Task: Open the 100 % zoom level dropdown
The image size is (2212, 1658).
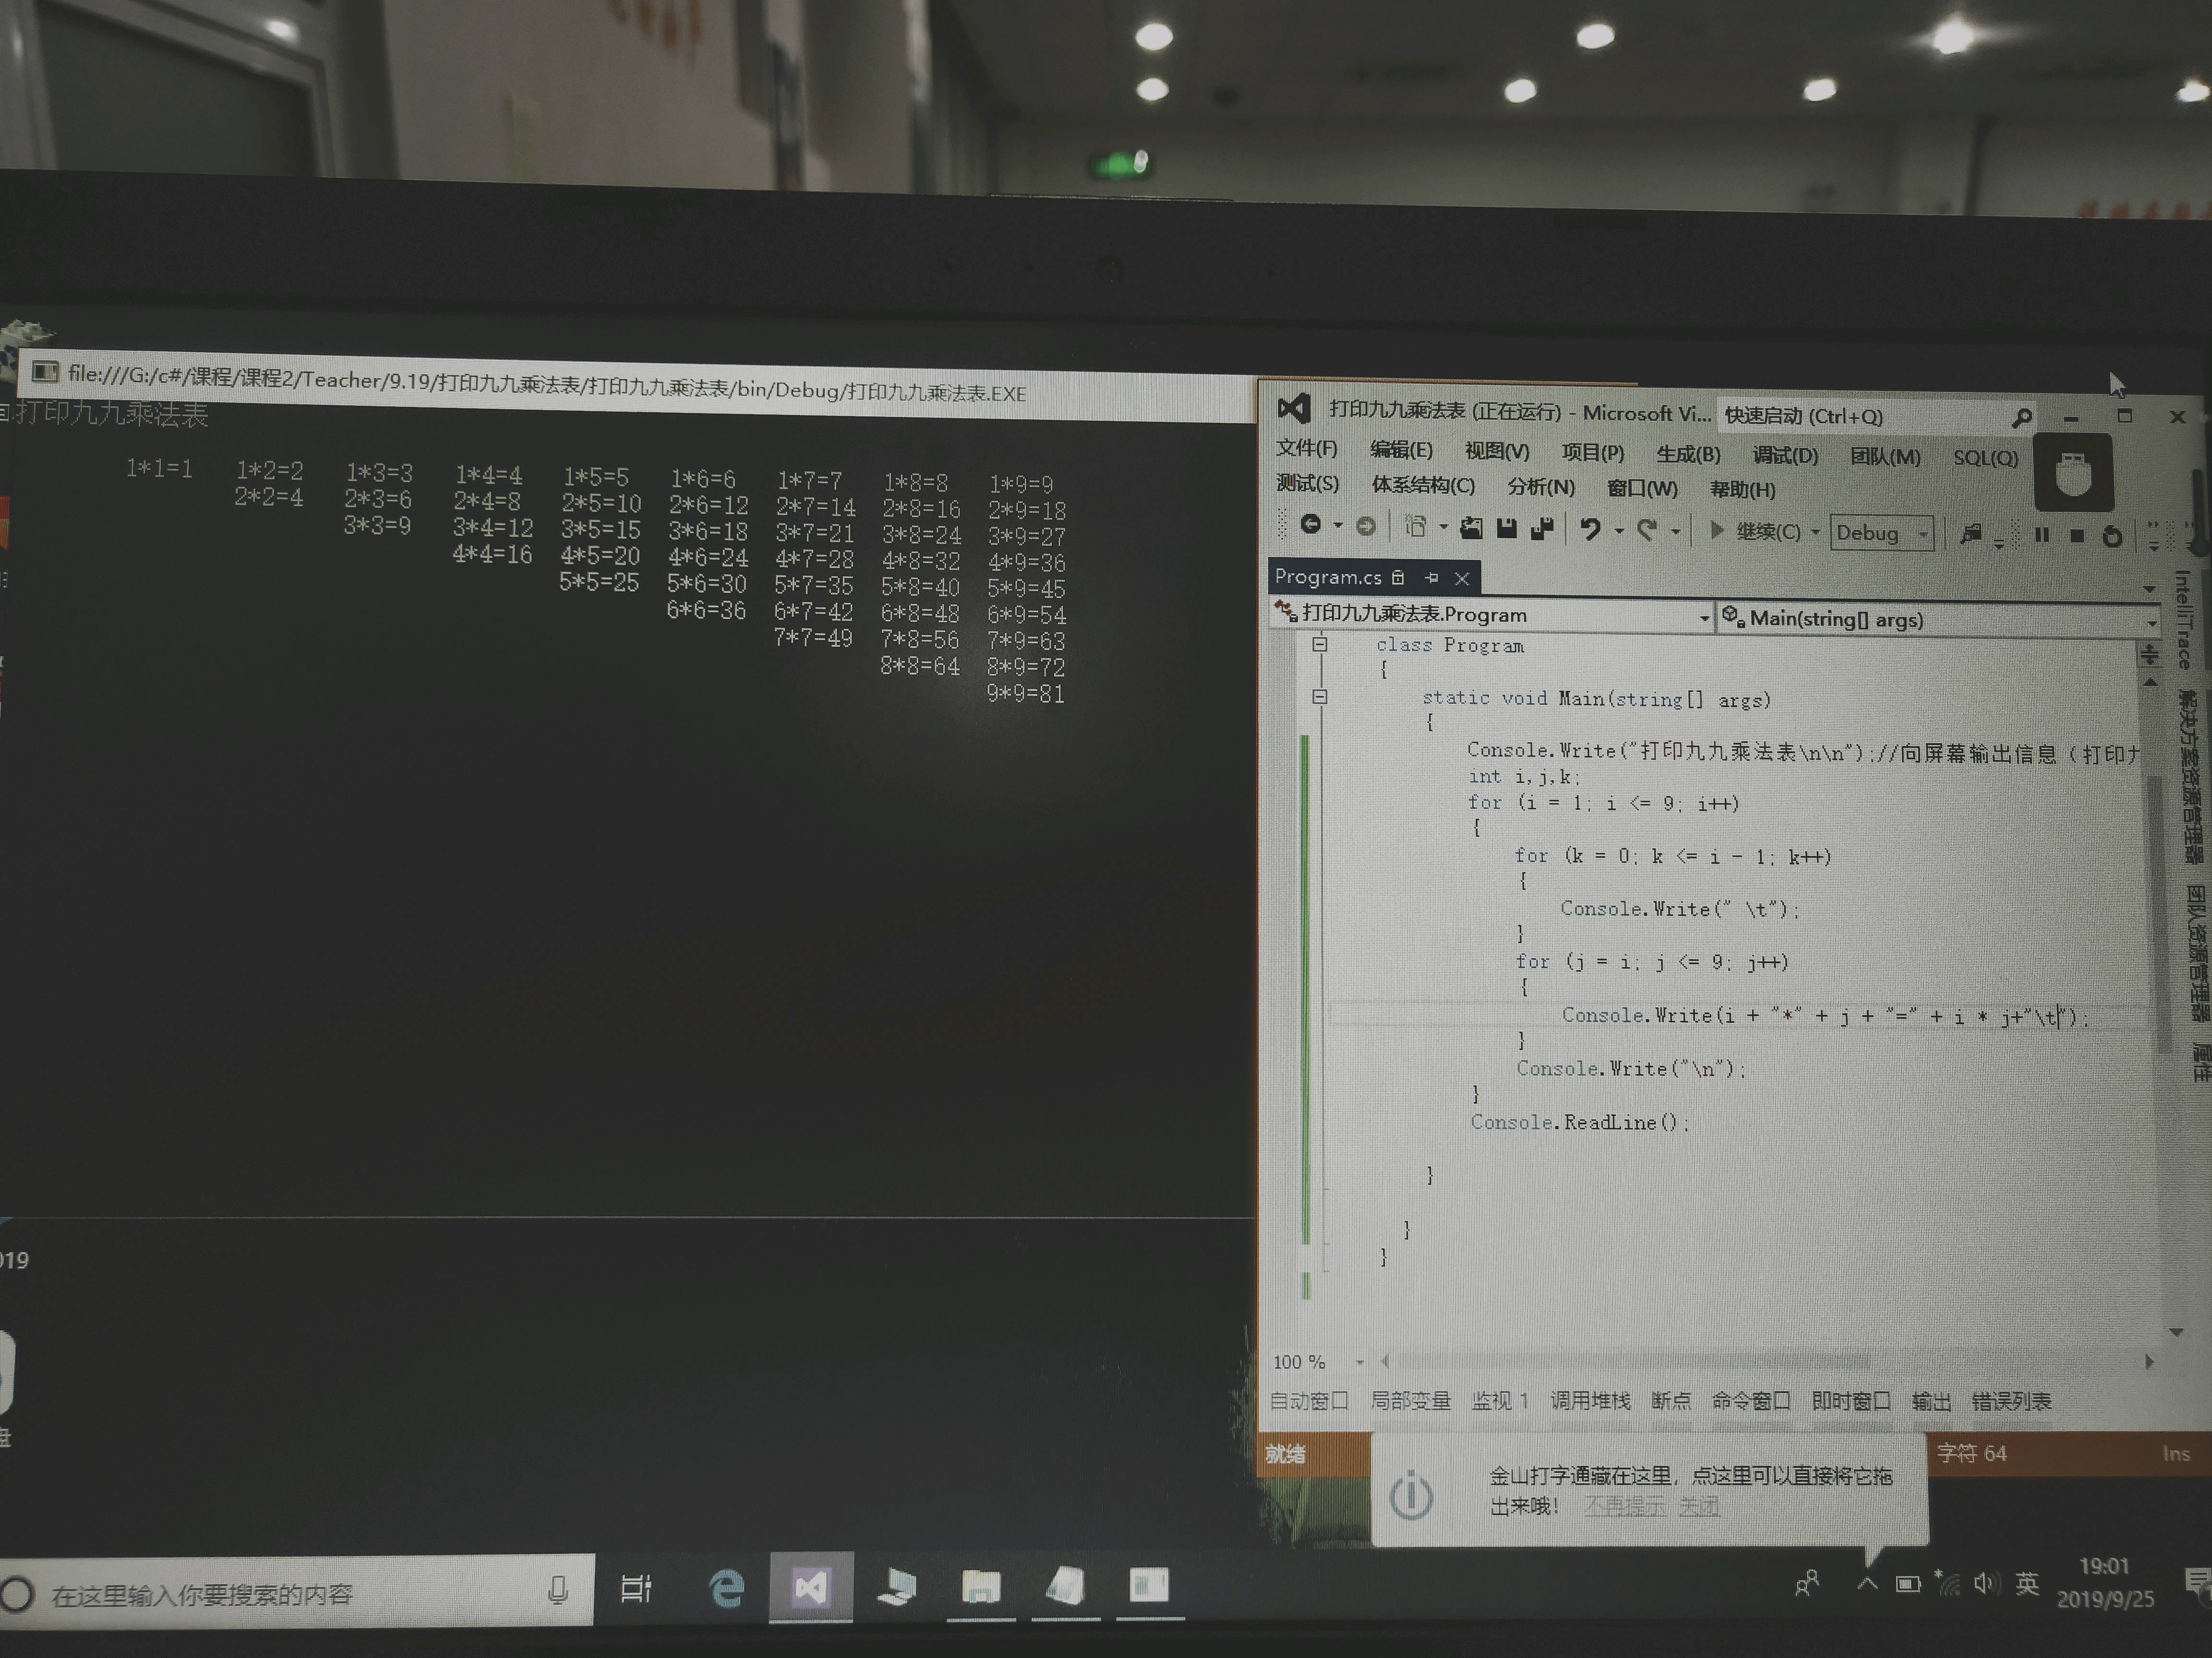Action: click(x=1359, y=1362)
